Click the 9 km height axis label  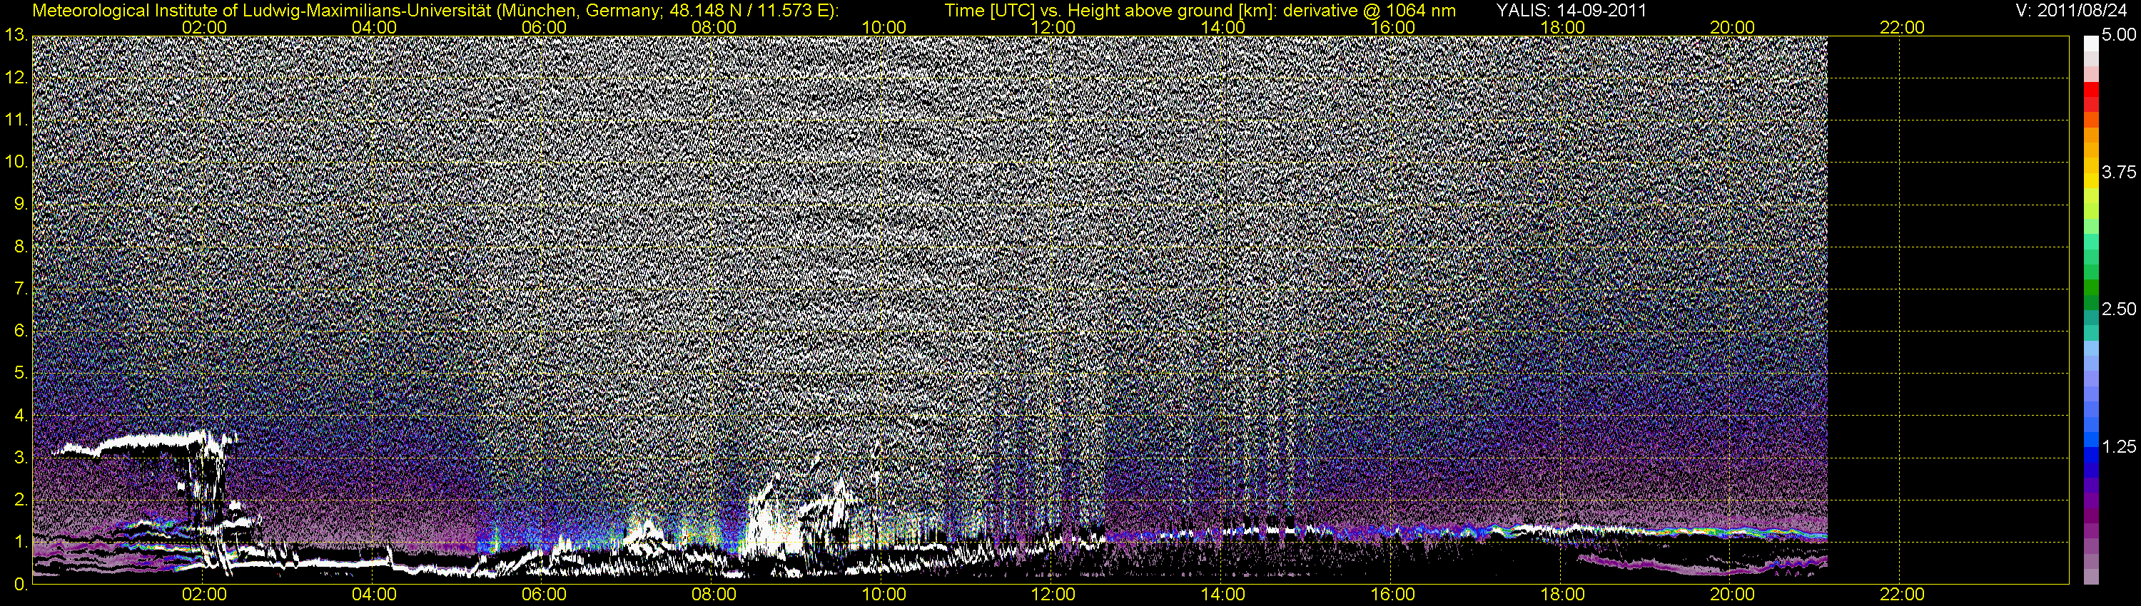point(21,204)
